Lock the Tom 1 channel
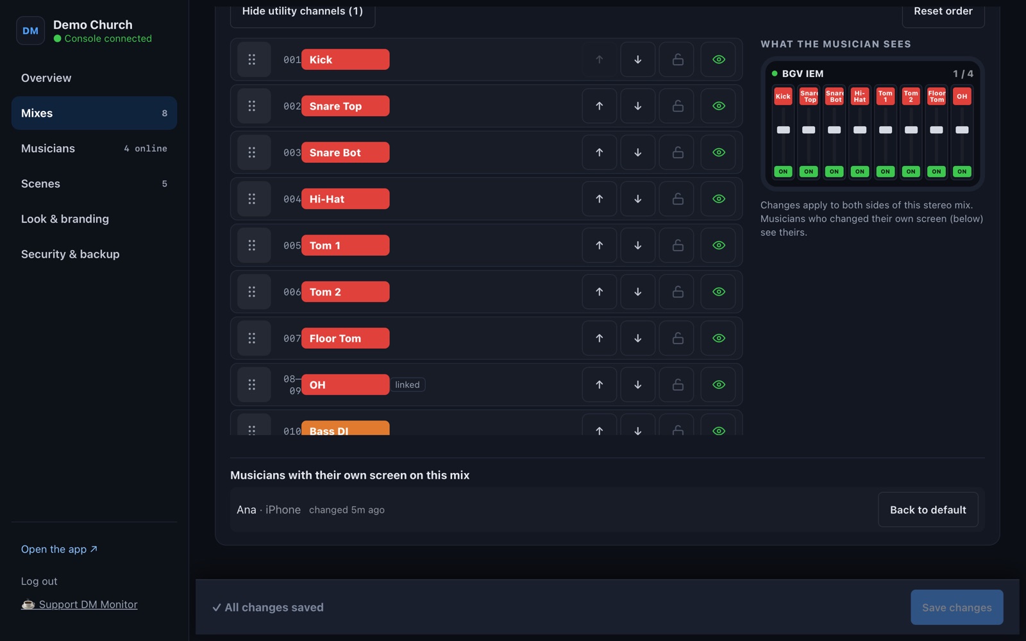 [x=677, y=246]
